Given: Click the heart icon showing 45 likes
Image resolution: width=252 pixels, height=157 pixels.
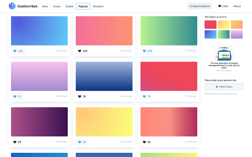Looking at the screenshot, I should (x=144, y=142).
